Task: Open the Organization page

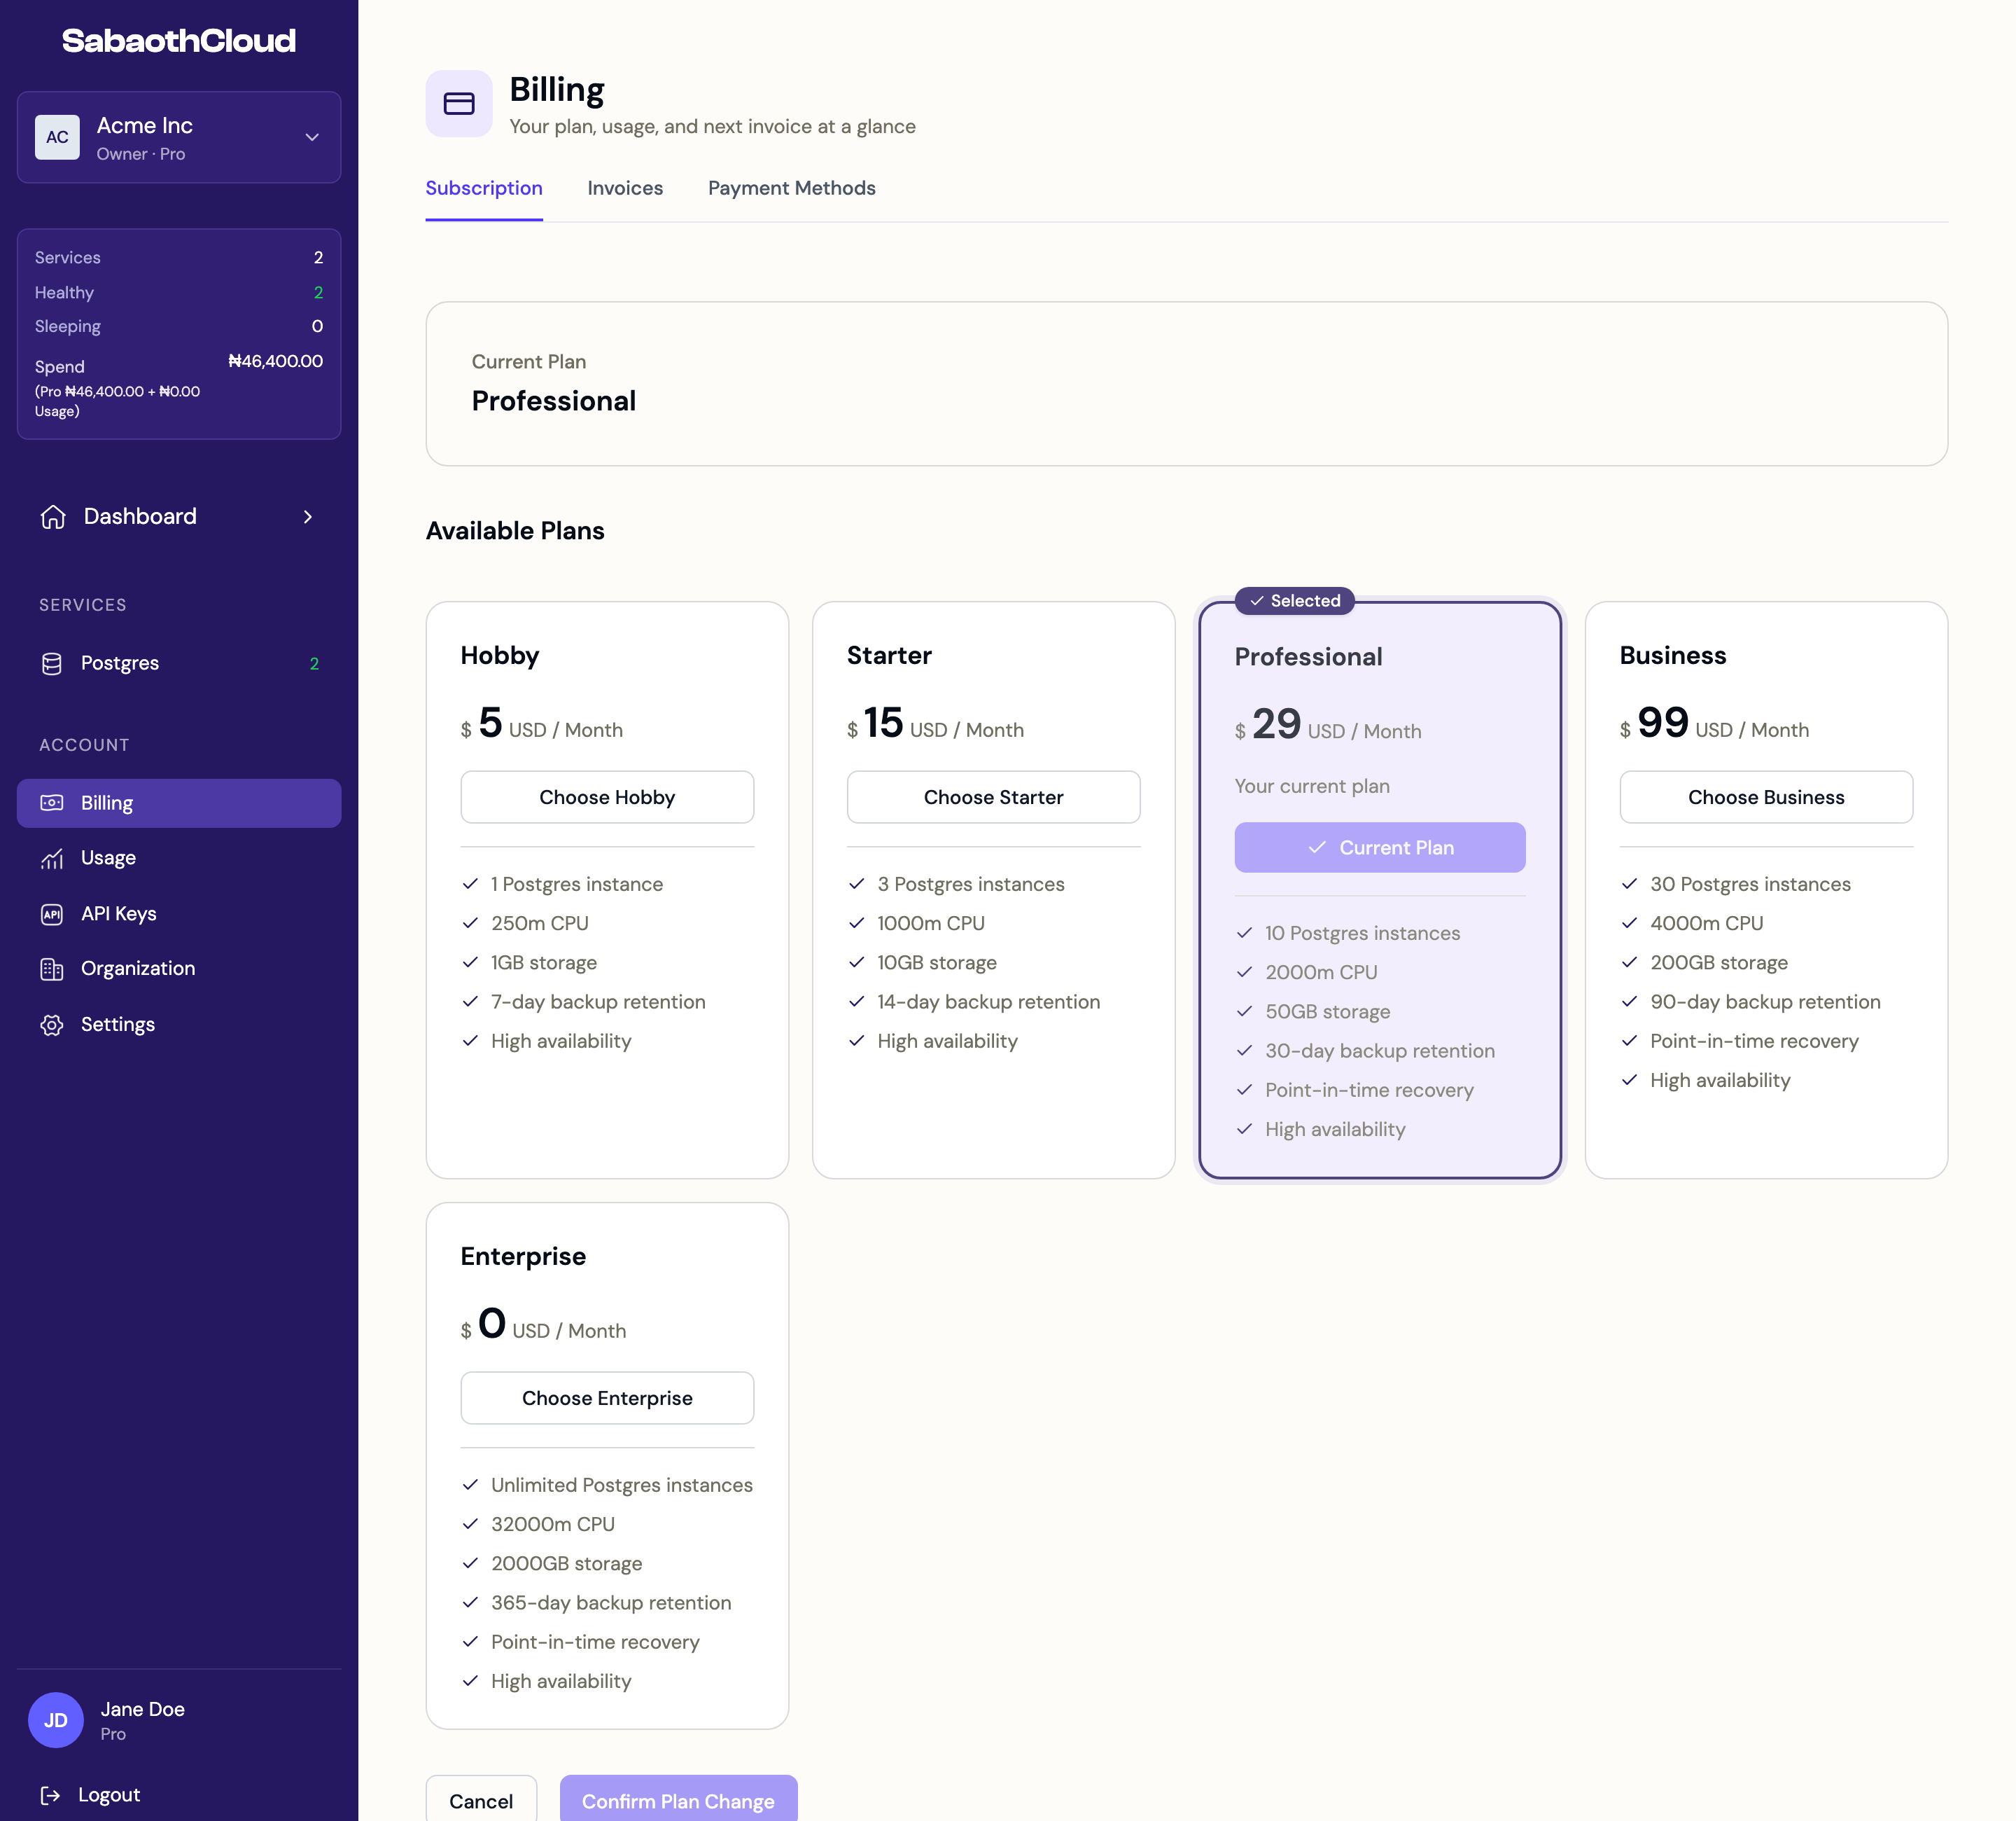Action: pos(179,969)
